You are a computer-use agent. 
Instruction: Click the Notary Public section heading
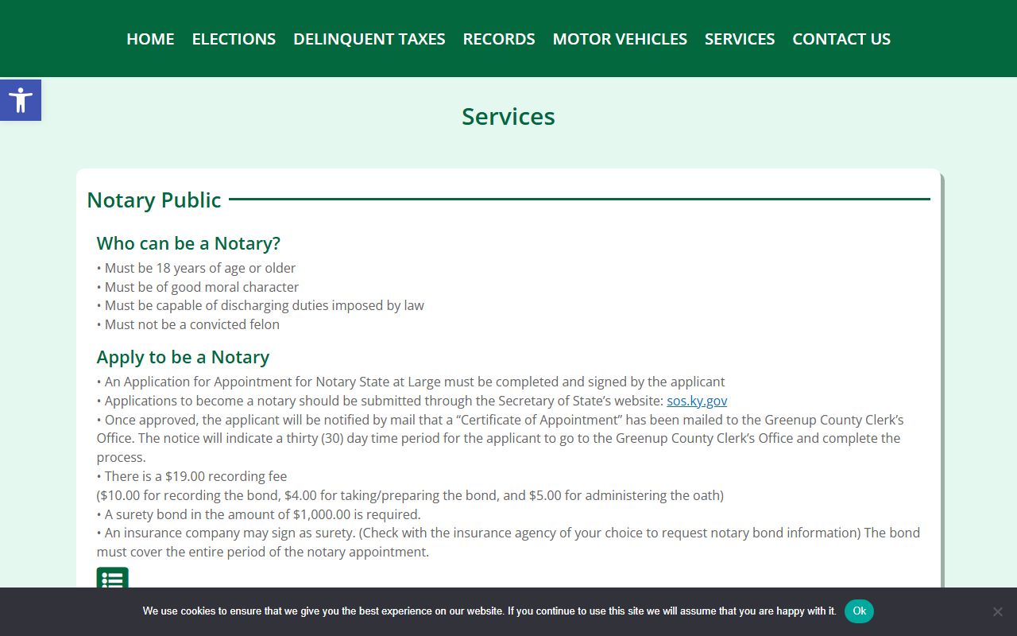[x=154, y=200]
